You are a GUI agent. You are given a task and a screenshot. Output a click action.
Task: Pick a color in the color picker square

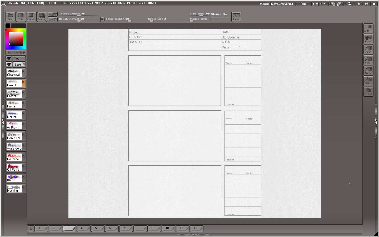pyautogui.click(x=16, y=39)
